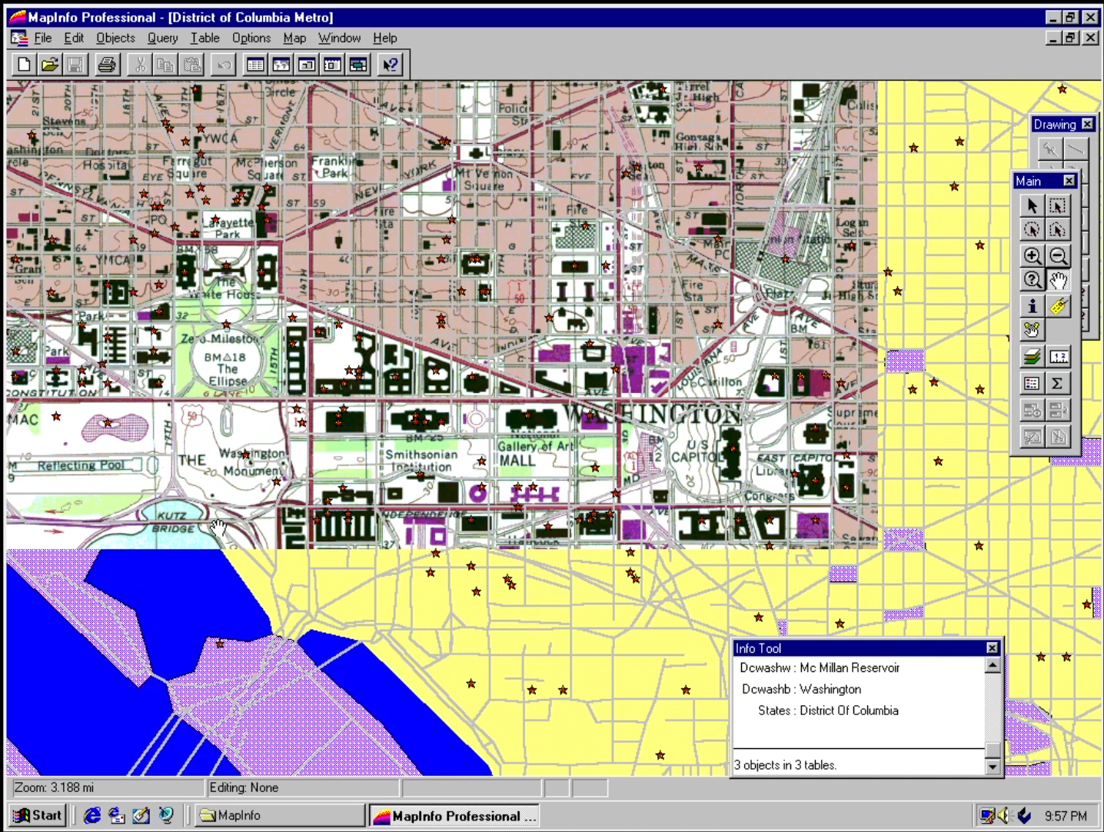Open Layer Control stacked layers icon
Viewport: 1104px width, 832px height.
[1032, 356]
